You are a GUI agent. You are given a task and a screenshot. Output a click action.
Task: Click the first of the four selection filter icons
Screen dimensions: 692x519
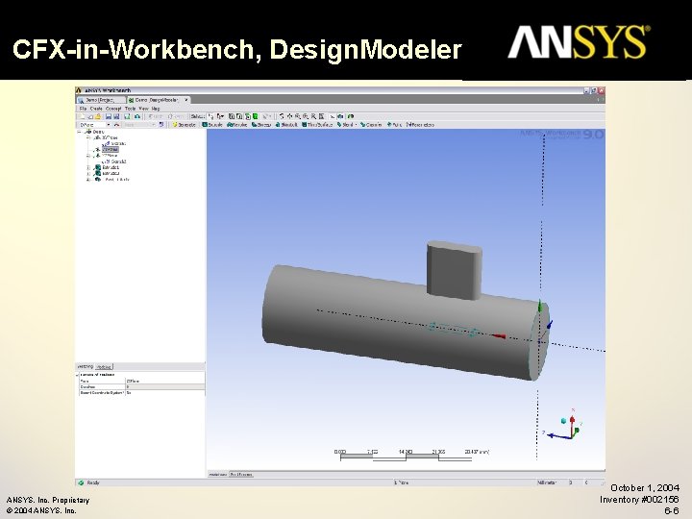click(232, 116)
